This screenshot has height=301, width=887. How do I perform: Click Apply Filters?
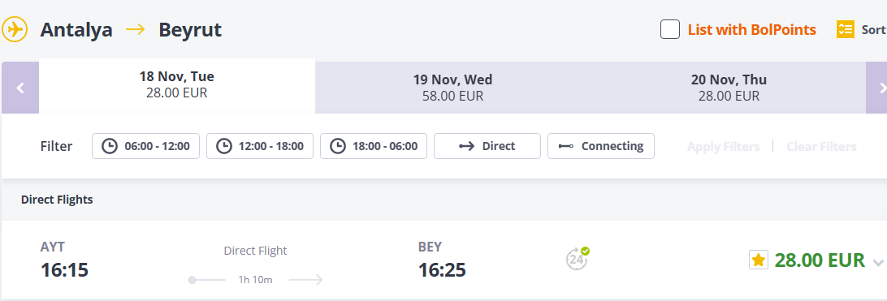(x=723, y=147)
